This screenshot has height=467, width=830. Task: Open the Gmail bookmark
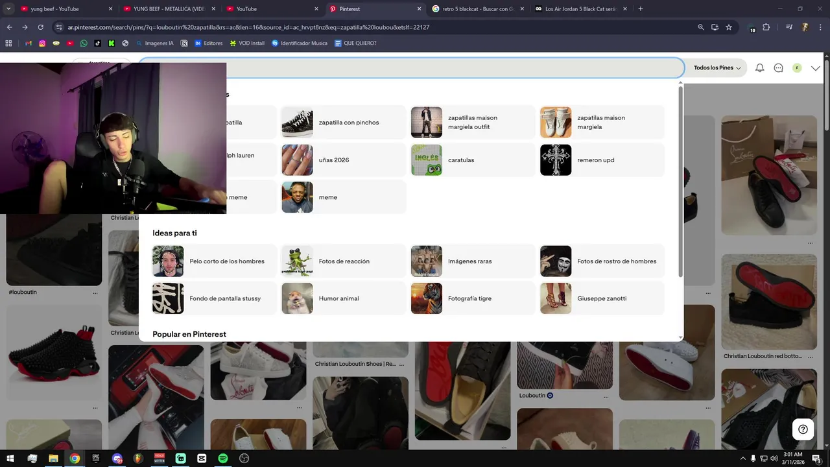click(x=29, y=43)
